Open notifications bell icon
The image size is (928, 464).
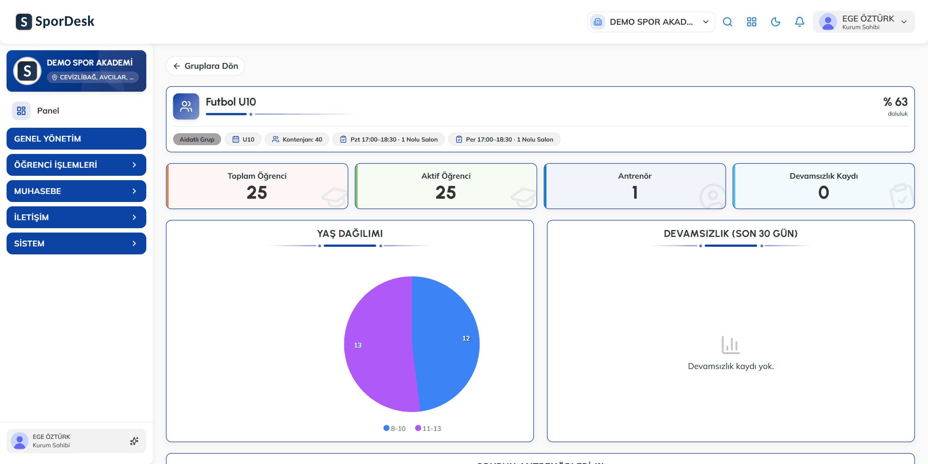(800, 22)
